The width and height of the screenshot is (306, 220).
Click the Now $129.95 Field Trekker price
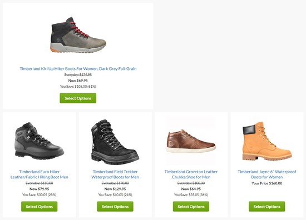(115, 189)
